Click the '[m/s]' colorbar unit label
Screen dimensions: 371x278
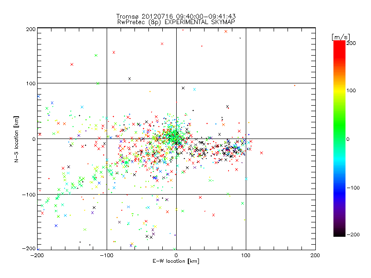click(341, 37)
